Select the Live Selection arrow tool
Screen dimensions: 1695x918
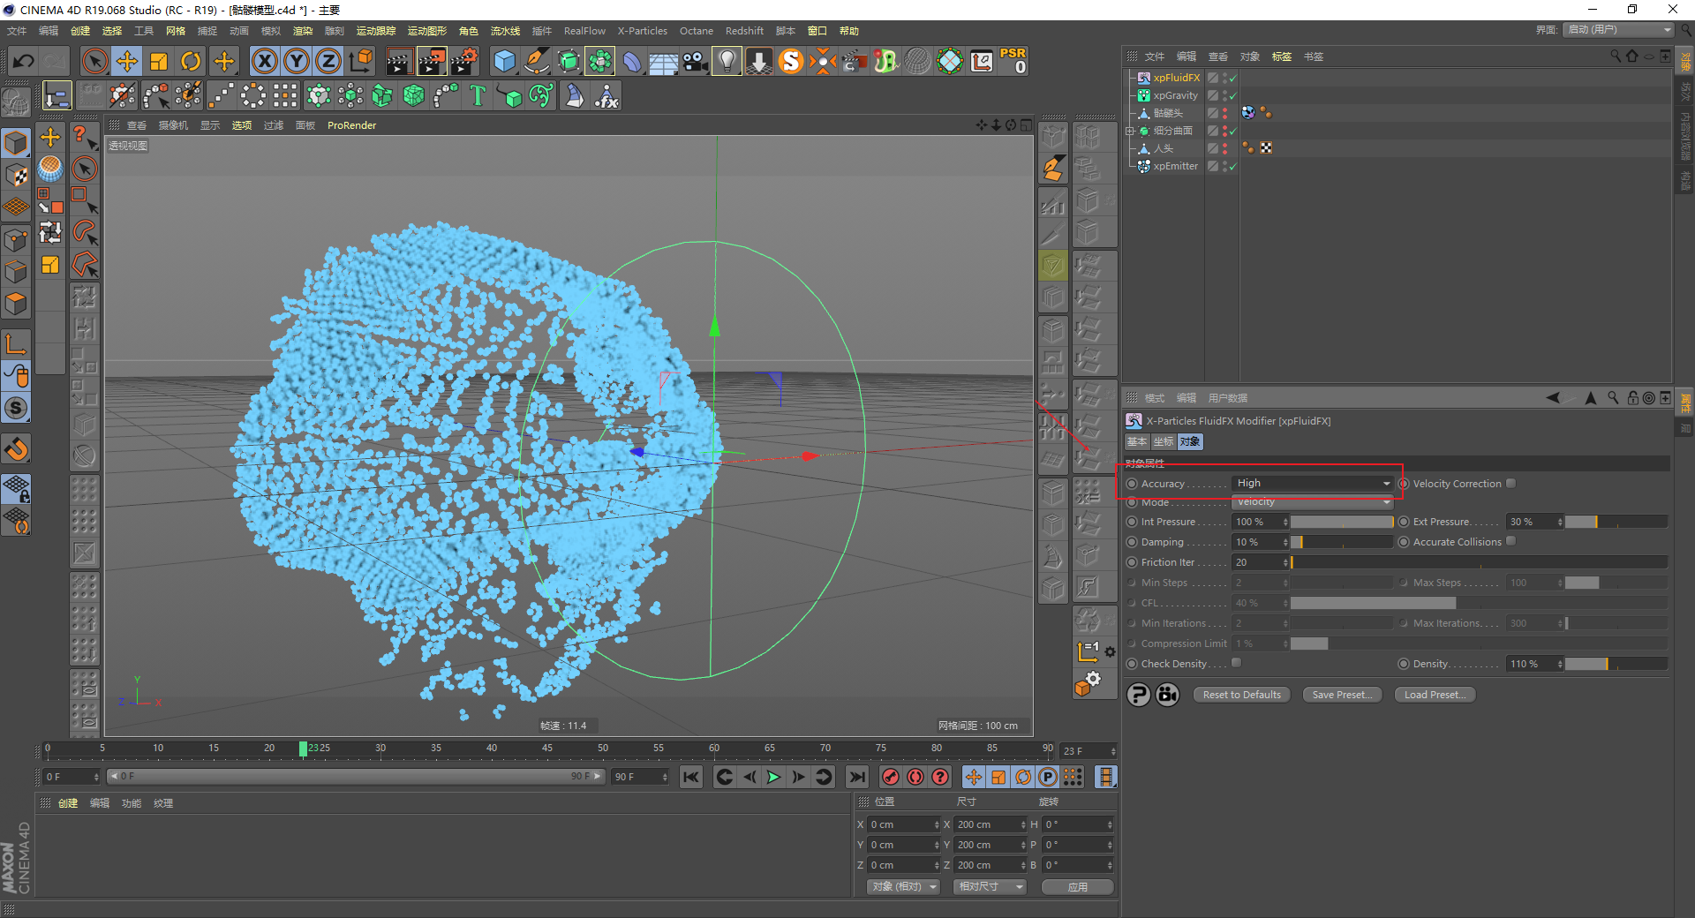(x=94, y=61)
